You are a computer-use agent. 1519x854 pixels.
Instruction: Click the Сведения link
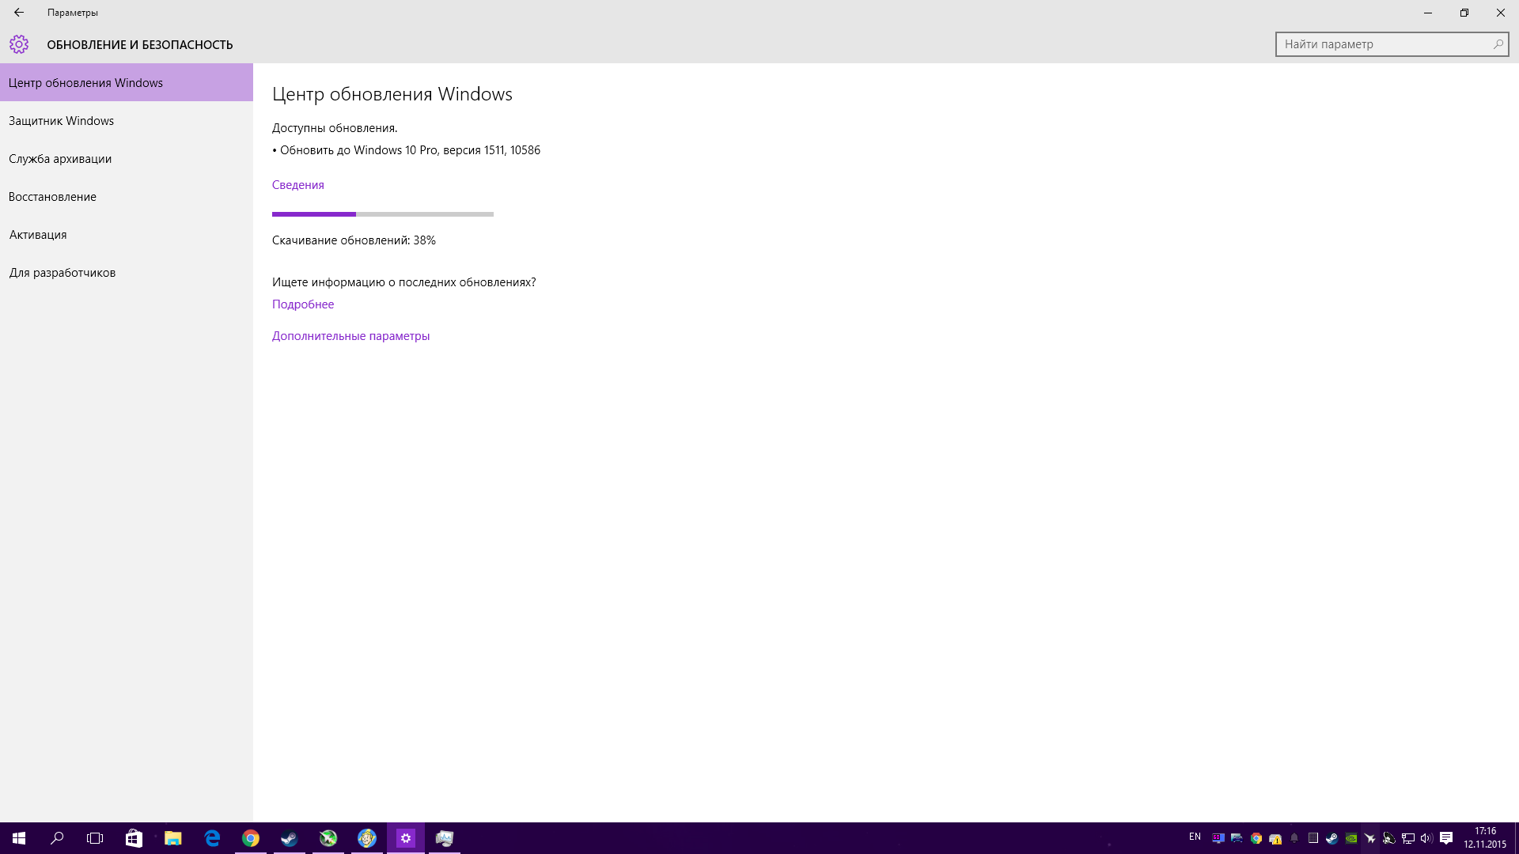[x=298, y=185]
